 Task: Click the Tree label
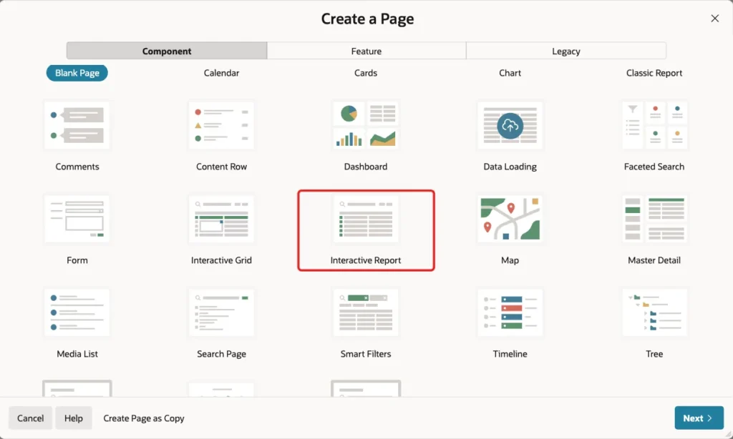[654, 354]
